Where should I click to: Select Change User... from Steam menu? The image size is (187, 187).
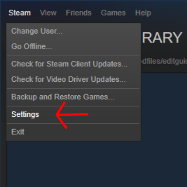(73, 31)
